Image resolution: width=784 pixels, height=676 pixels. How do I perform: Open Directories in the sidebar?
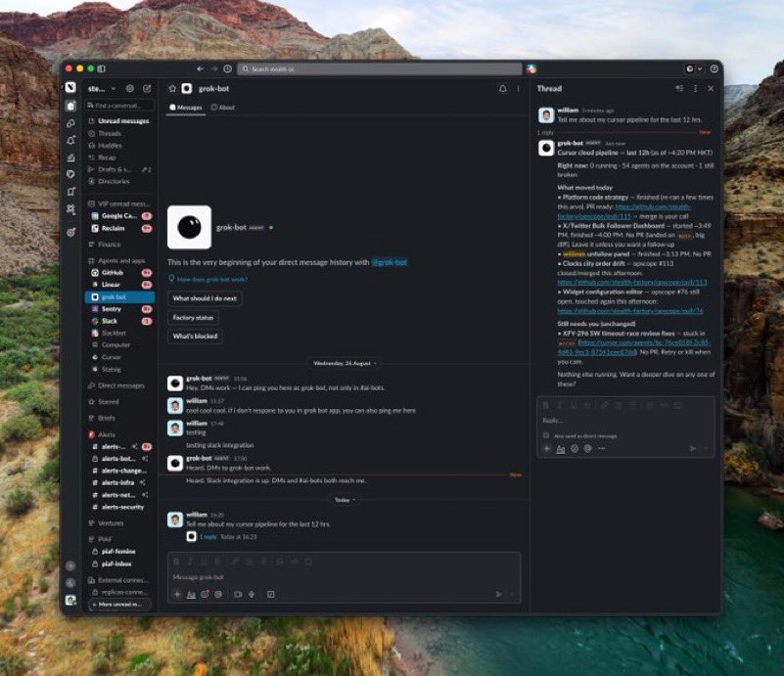tap(119, 181)
